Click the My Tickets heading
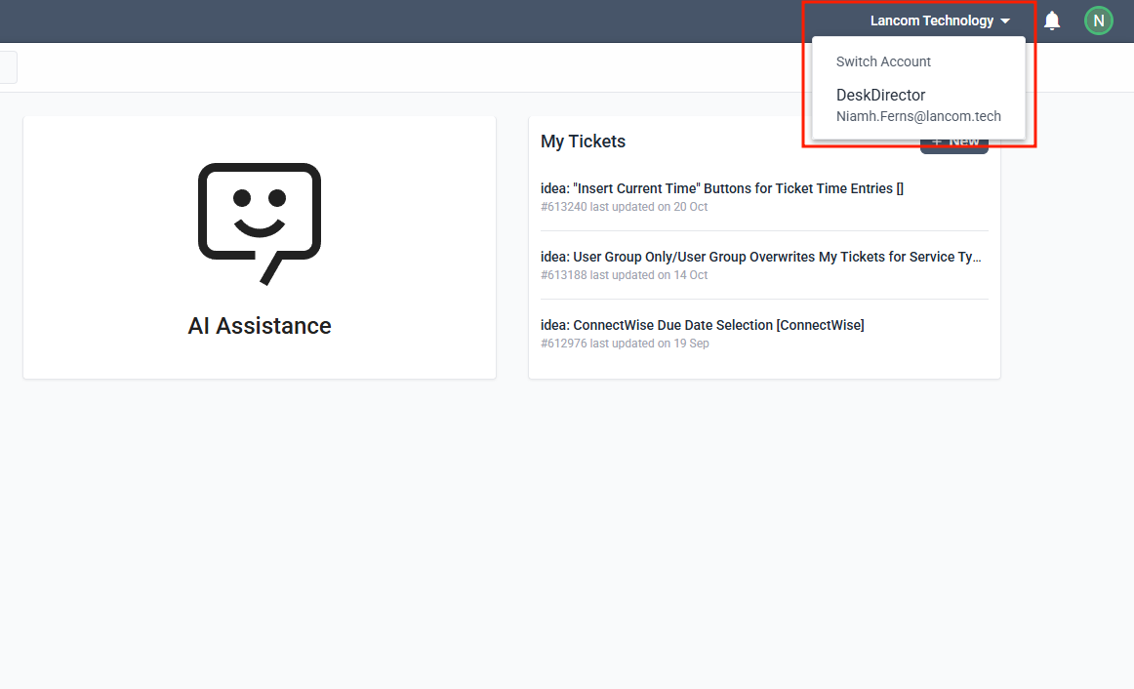1134x689 pixels. pos(583,142)
